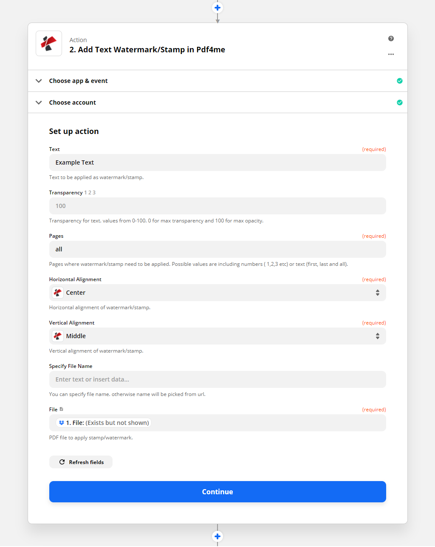This screenshot has height=547, width=435.
Task: Expand the Choose app & event section
Action: point(217,81)
